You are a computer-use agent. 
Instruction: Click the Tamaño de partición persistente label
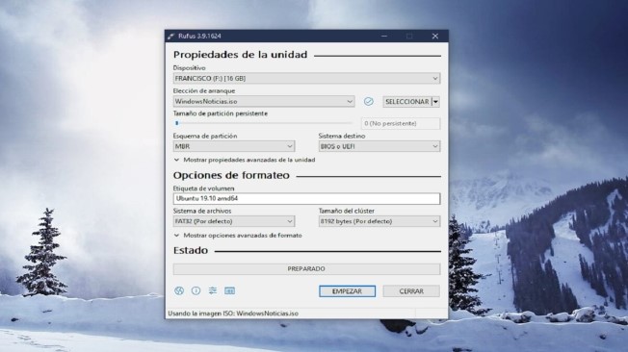point(221,113)
